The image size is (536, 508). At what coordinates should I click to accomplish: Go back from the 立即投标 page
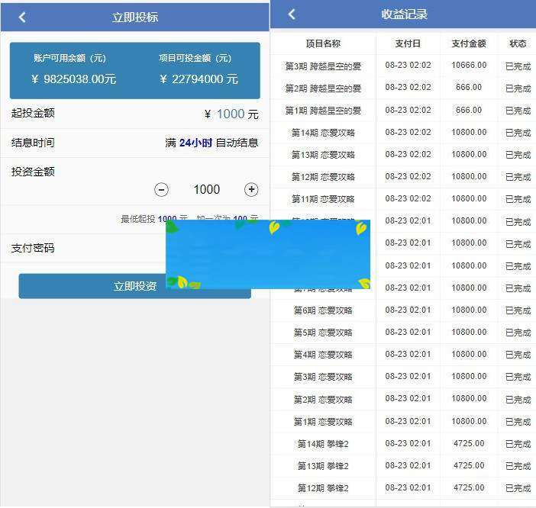coord(22,17)
